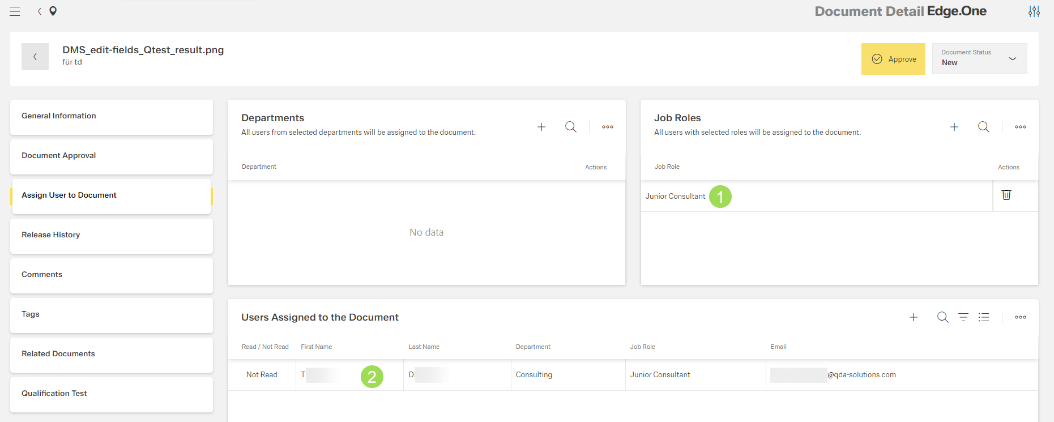Search in Users Assigned to the Document
Screen dimensions: 1054x422
[942, 317]
